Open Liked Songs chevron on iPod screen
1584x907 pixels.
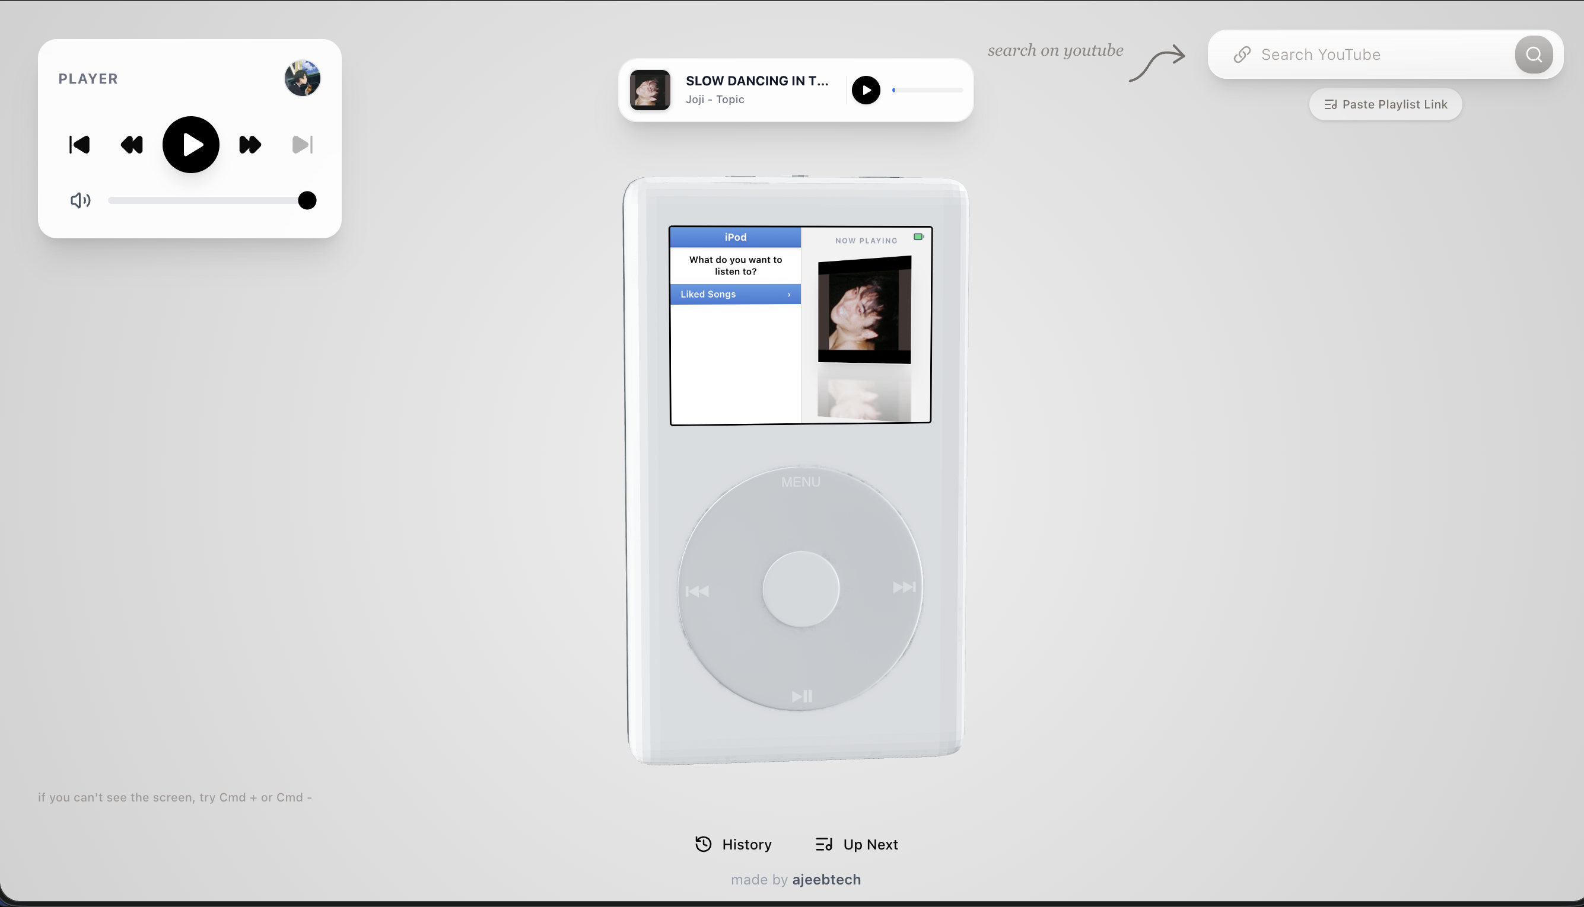788,294
